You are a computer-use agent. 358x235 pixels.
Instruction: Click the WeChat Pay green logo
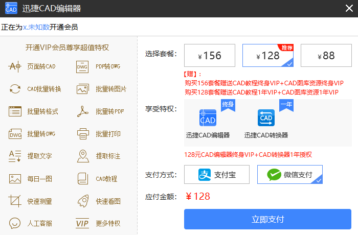coord(274,175)
